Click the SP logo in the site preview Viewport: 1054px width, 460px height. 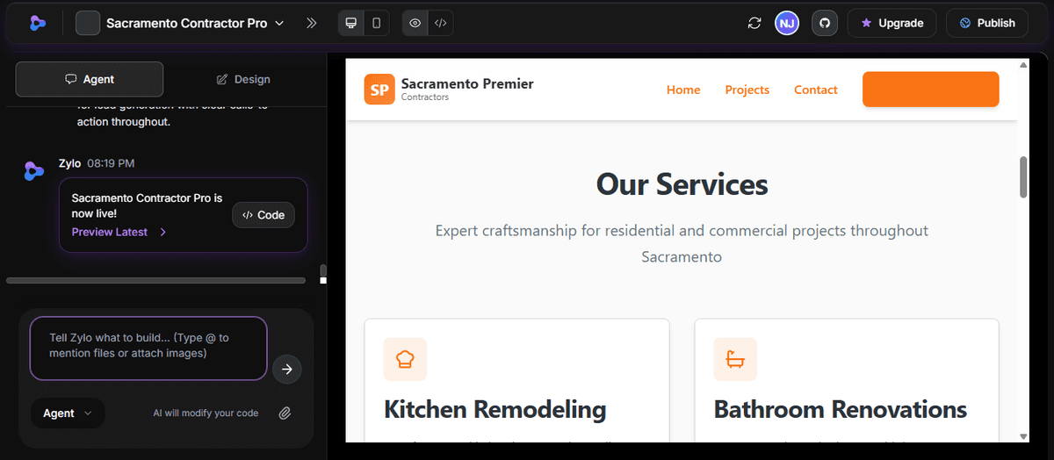[379, 90]
